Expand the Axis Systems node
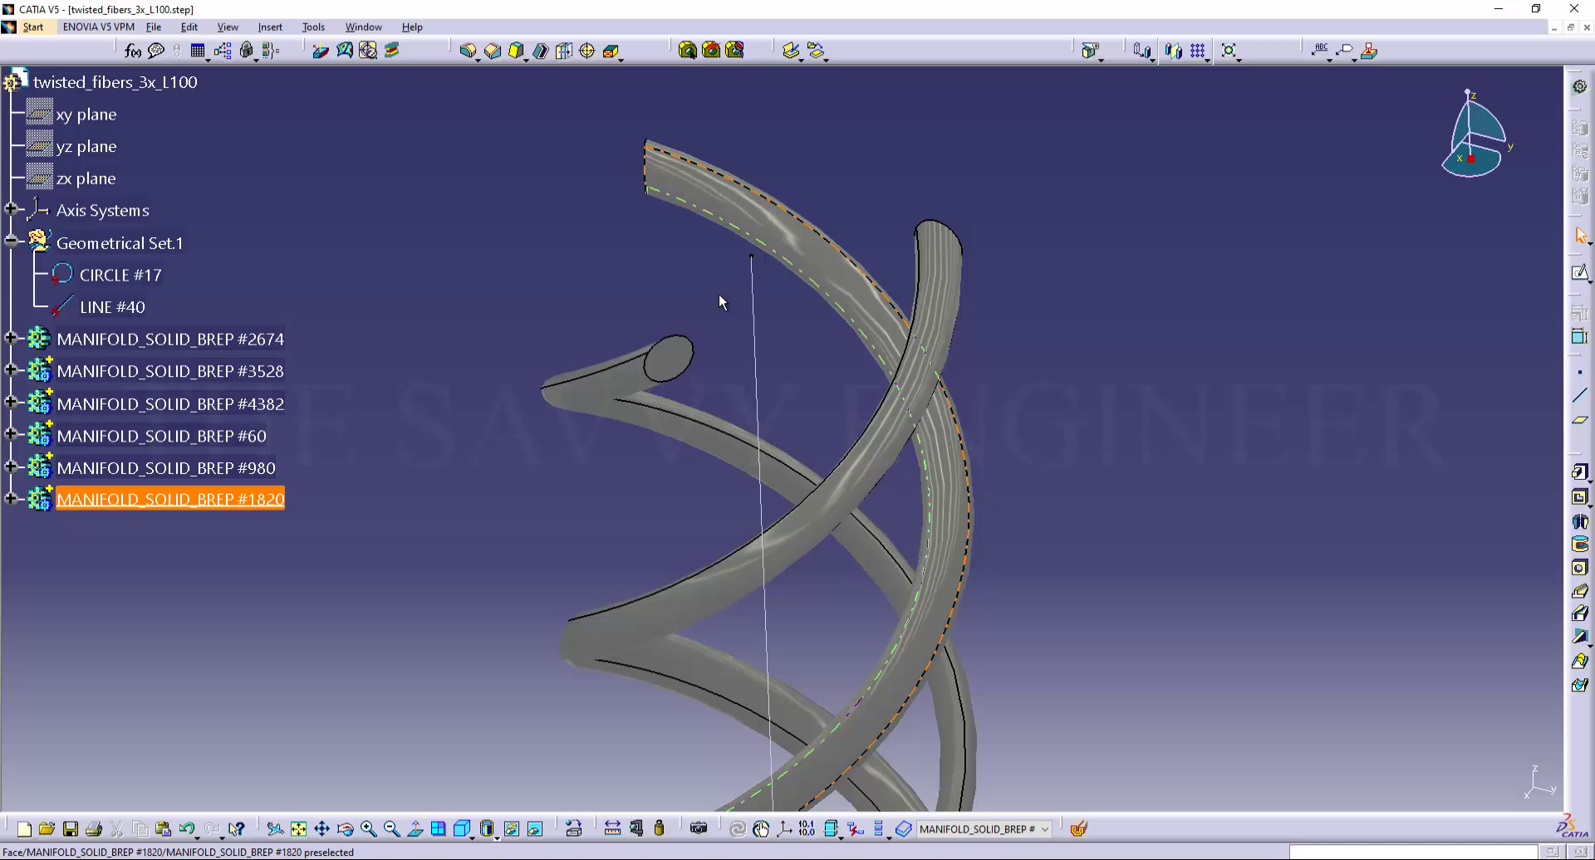 pyautogui.click(x=11, y=209)
